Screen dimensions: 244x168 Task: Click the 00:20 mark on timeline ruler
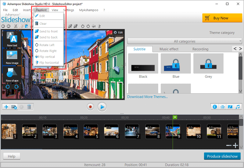84,118
